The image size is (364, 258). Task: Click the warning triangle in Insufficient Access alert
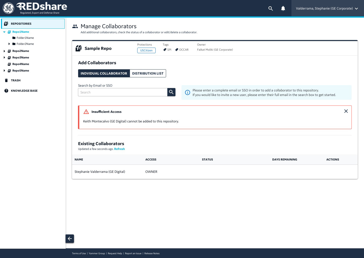coord(86,112)
